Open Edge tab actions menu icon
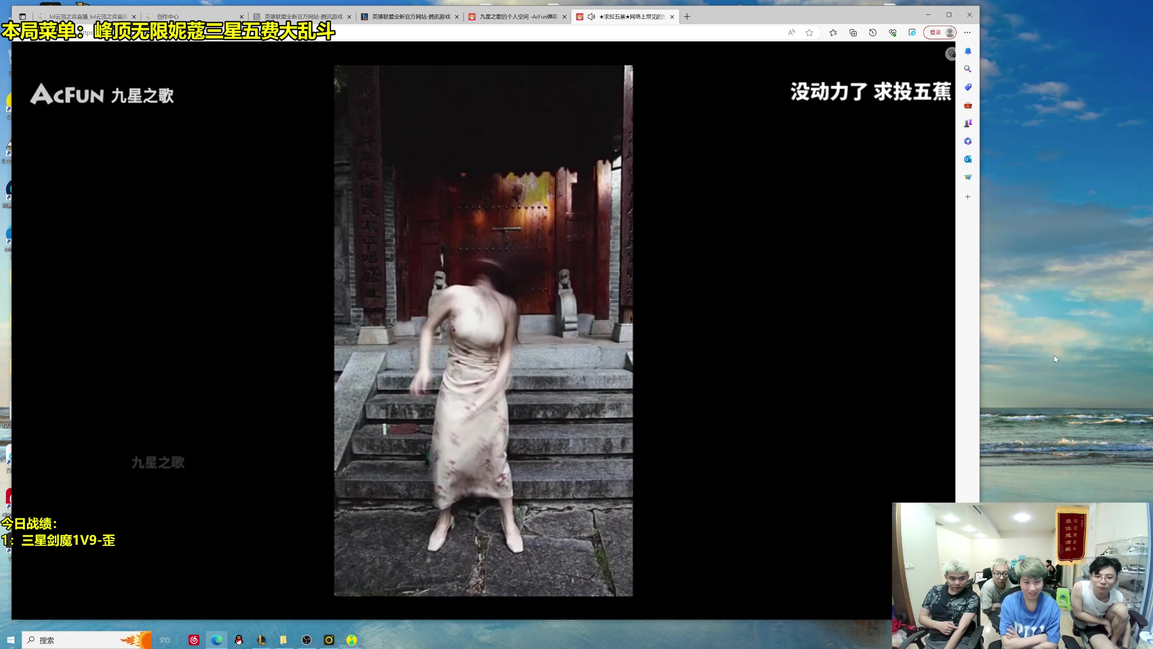Image resolution: width=1153 pixels, height=649 pixels. point(23,17)
